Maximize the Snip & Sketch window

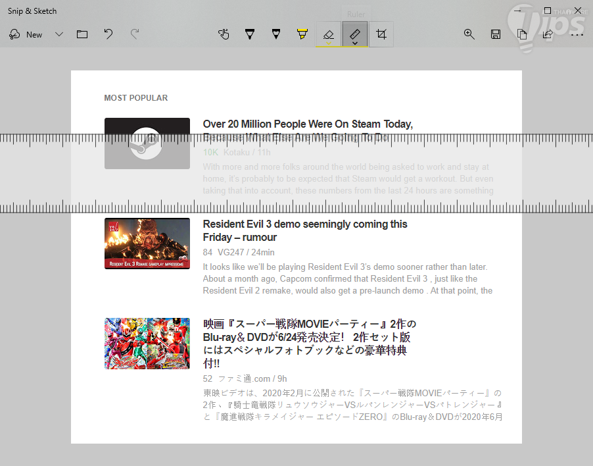[547, 11]
